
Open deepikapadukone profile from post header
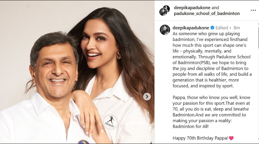[x=192, y=8]
